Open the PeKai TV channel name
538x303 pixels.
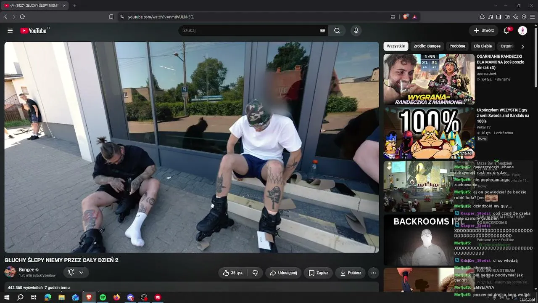(484, 127)
